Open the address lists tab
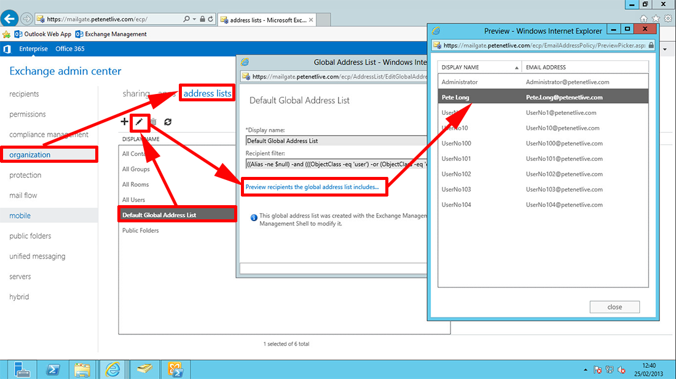 point(207,93)
